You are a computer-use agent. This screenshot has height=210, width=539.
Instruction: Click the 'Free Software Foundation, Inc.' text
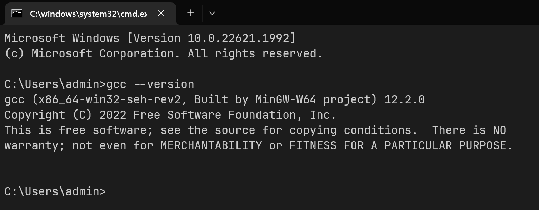point(235,115)
